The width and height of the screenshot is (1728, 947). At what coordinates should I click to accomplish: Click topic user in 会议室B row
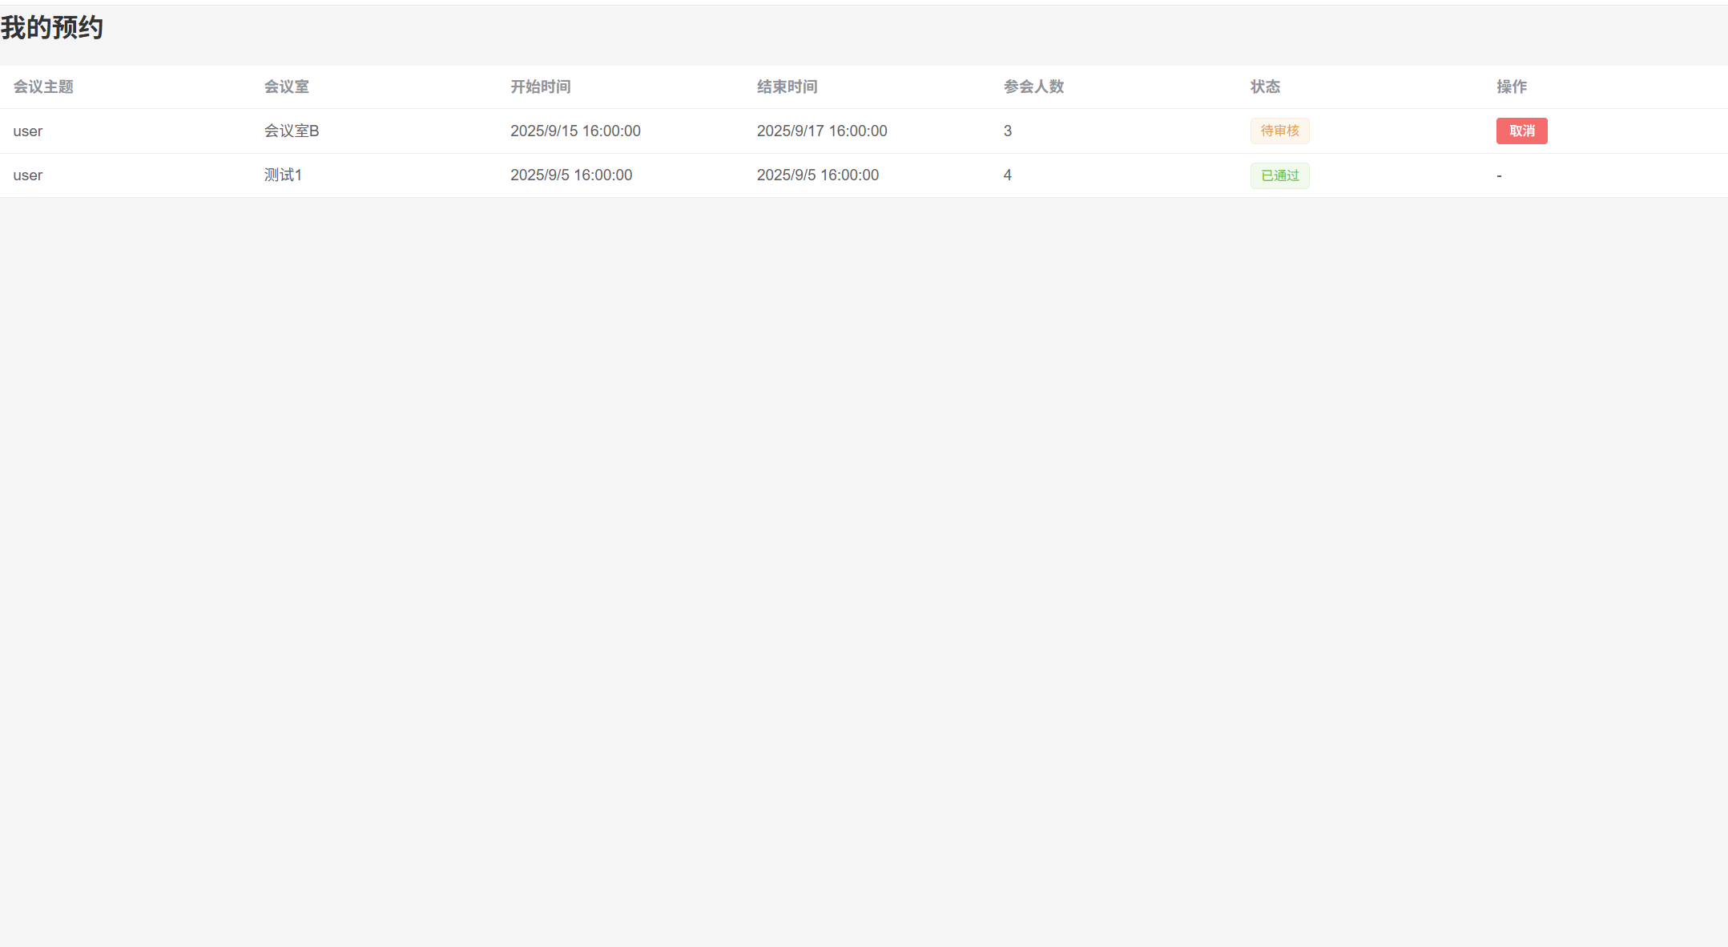click(28, 131)
